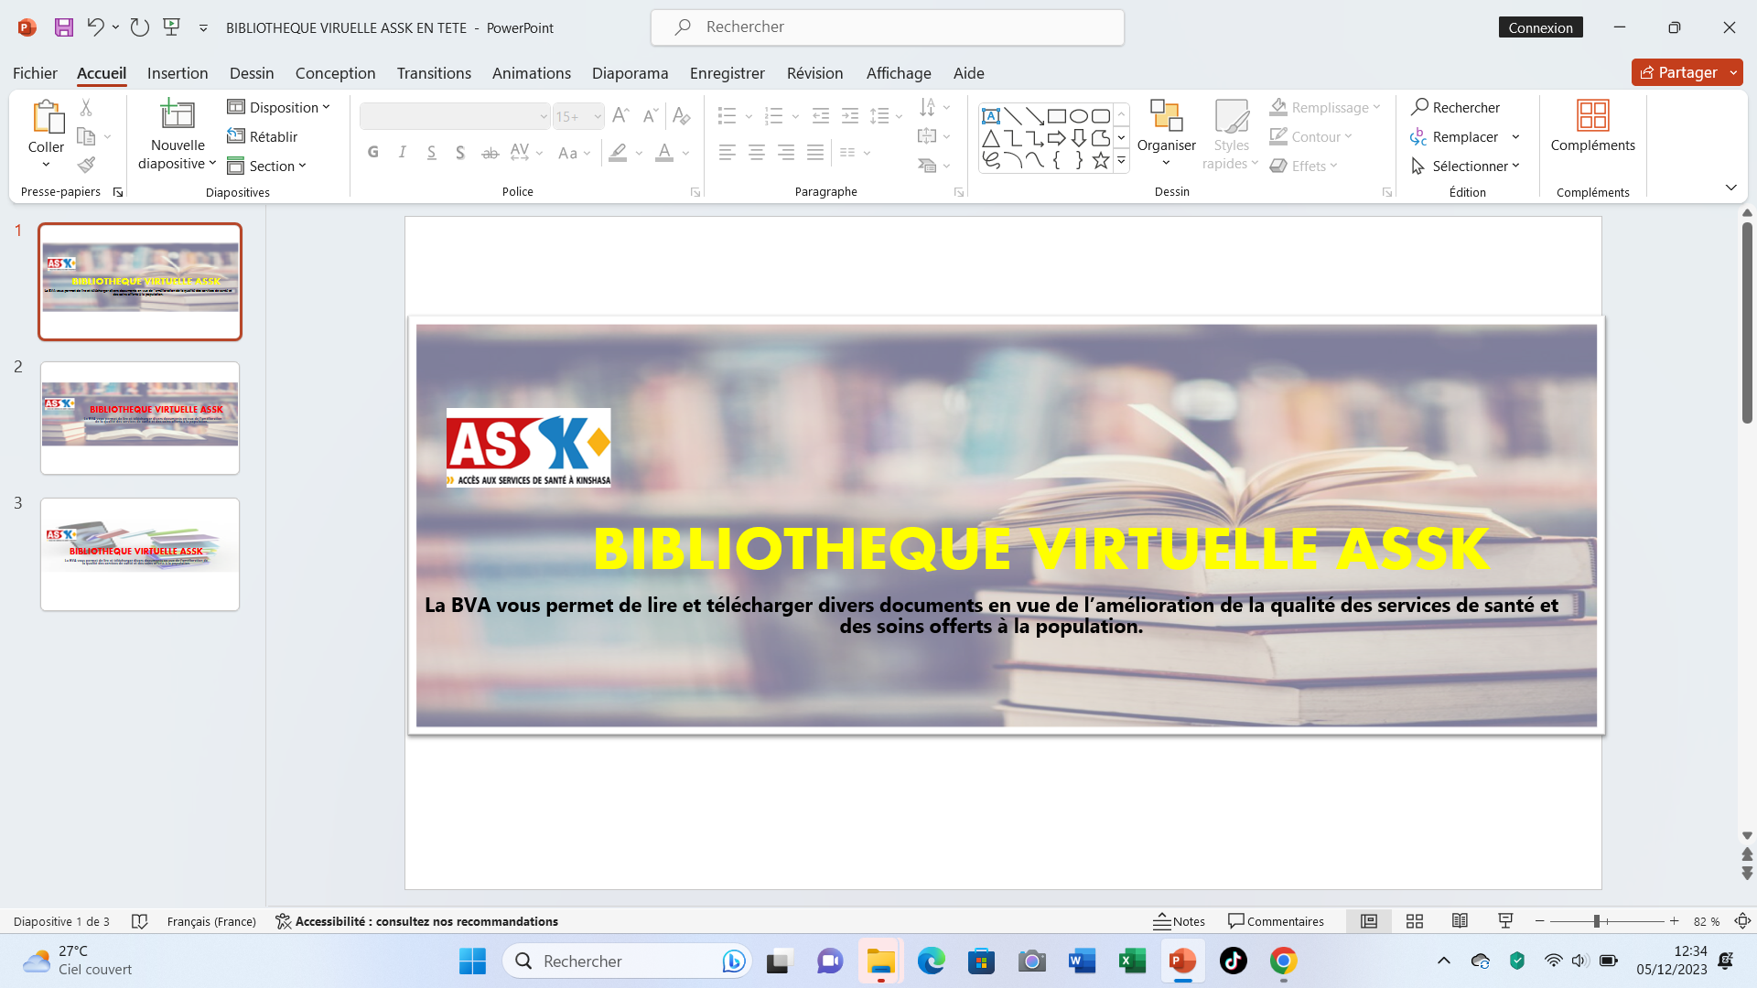Click the Format Painter brush icon
This screenshot has width=1757, height=988.
tap(86, 165)
